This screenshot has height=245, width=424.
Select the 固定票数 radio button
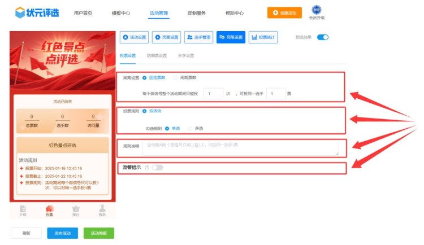[x=145, y=77]
